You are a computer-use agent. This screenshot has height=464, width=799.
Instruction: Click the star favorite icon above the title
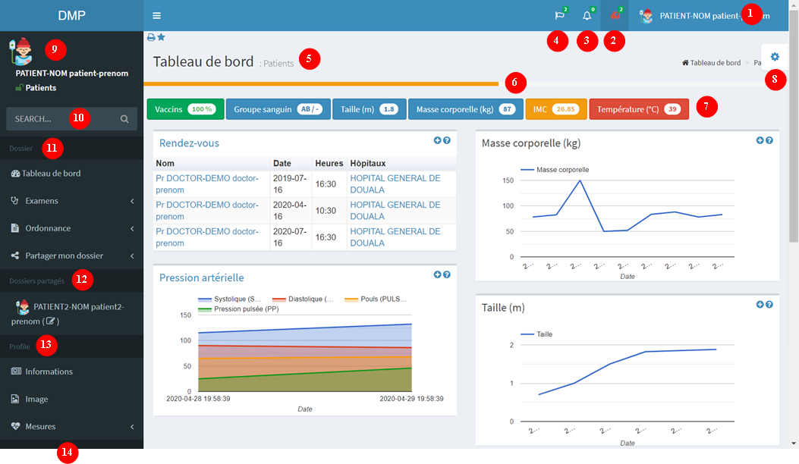[x=161, y=37]
